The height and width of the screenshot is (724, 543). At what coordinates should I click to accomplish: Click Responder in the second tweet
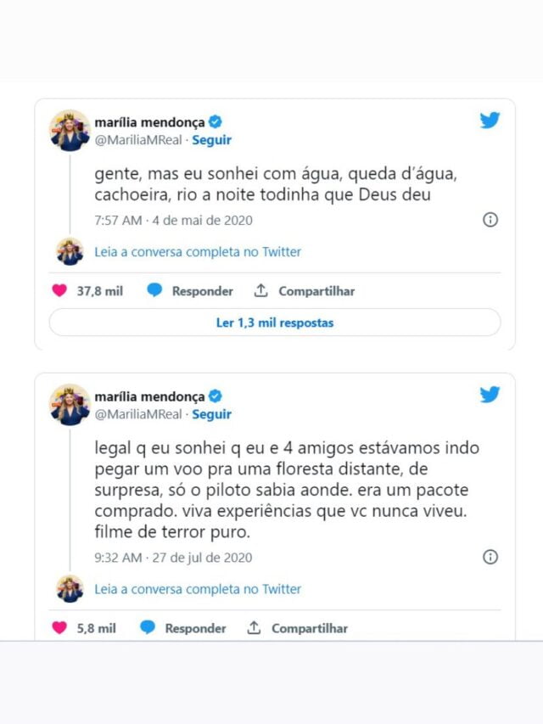pos(195,628)
